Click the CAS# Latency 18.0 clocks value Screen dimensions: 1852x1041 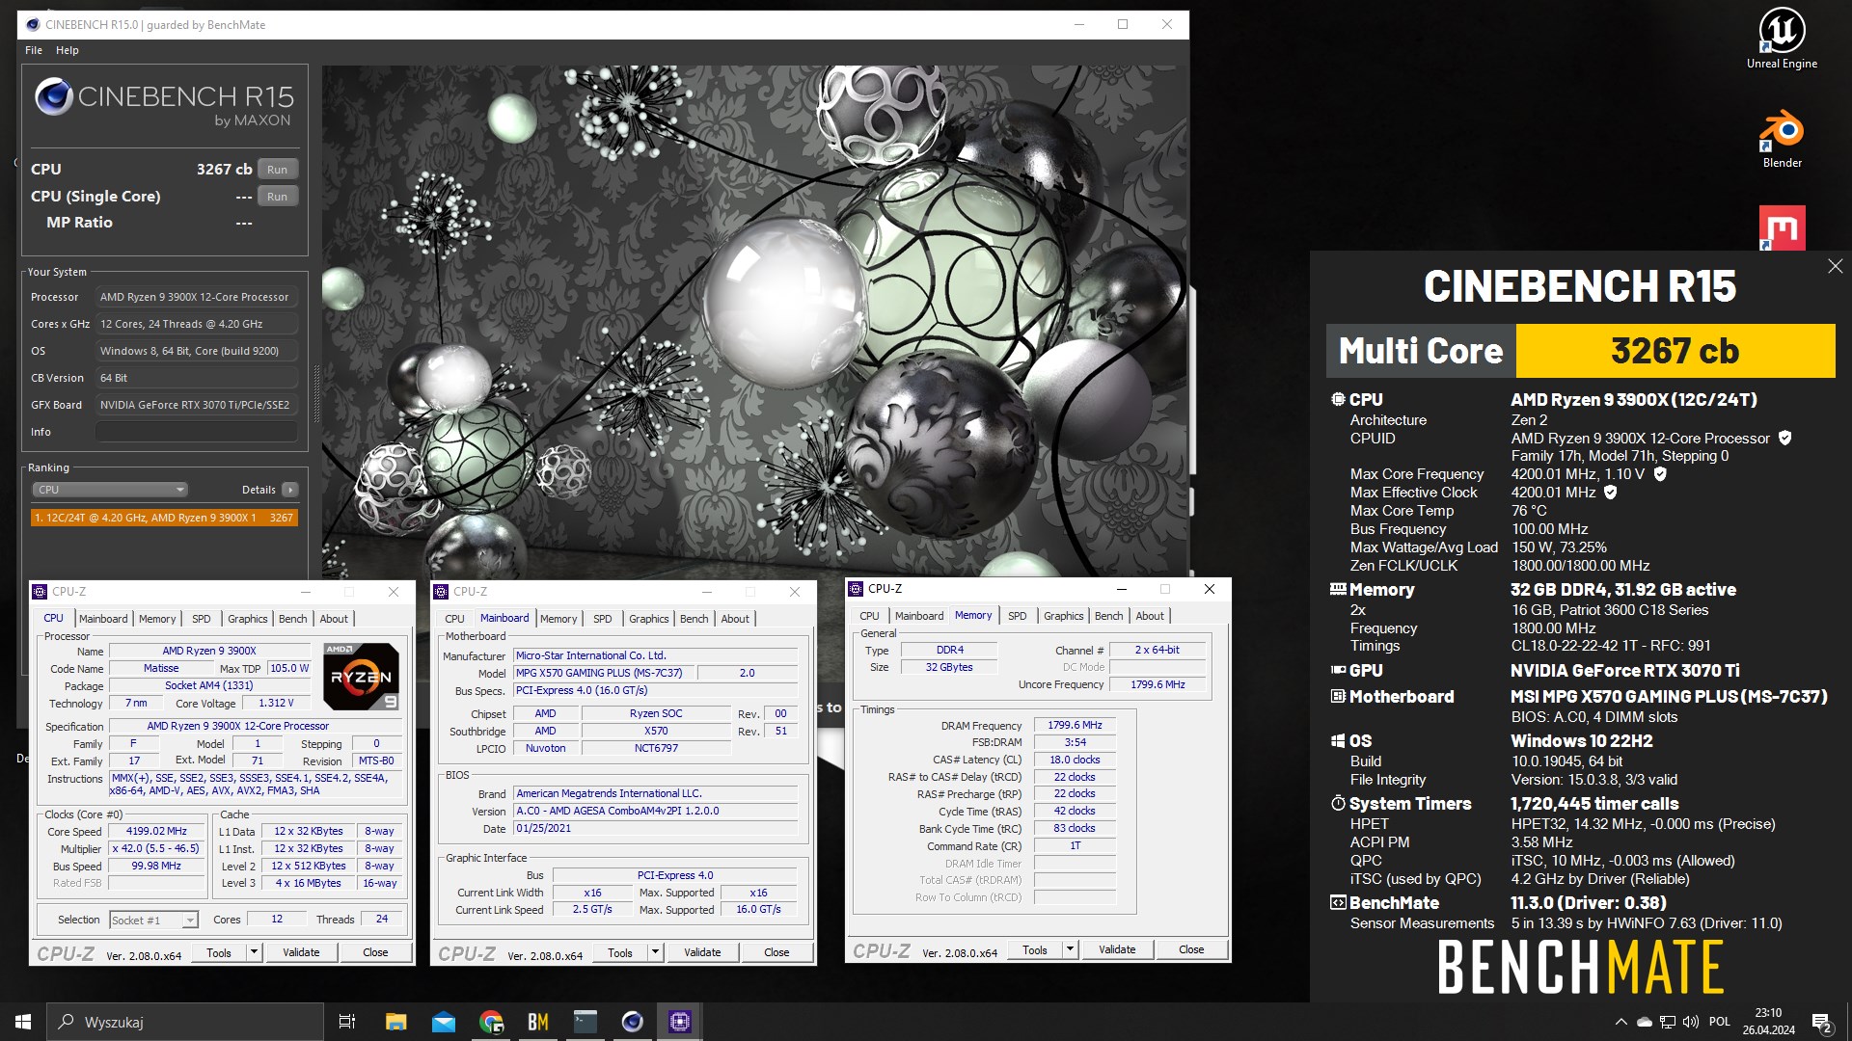point(1075,761)
